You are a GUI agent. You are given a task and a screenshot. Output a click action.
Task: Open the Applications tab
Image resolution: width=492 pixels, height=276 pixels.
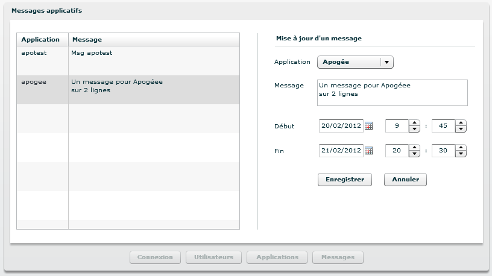click(x=277, y=257)
